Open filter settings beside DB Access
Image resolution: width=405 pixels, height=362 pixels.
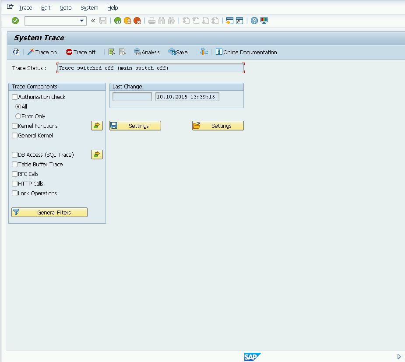click(x=97, y=155)
